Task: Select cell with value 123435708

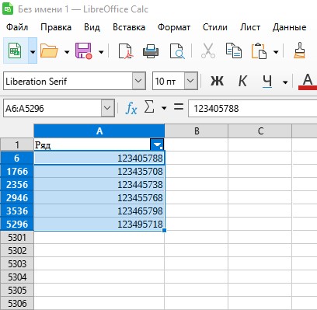Action: click(x=99, y=171)
